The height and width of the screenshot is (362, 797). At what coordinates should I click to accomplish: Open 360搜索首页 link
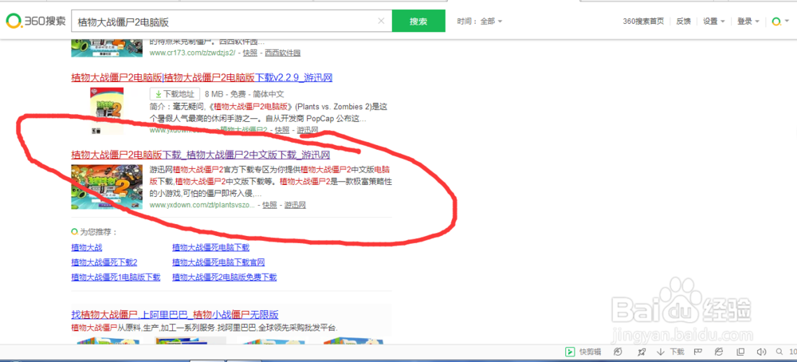pos(643,22)
